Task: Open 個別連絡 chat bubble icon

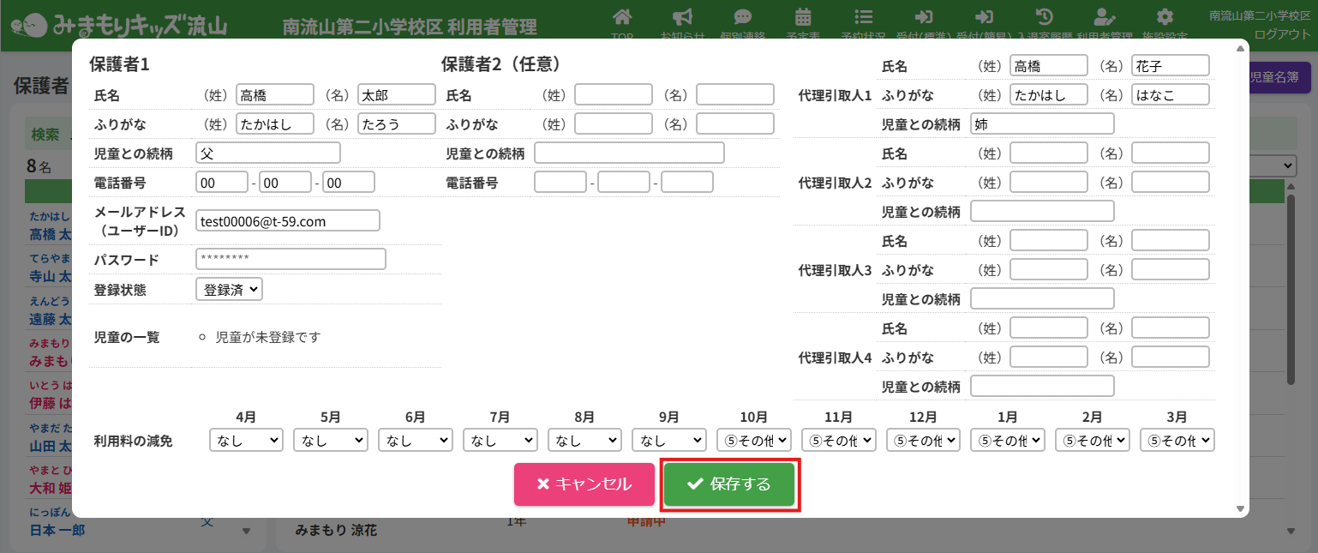Action: pyautogui.click(x=742, y=18)
